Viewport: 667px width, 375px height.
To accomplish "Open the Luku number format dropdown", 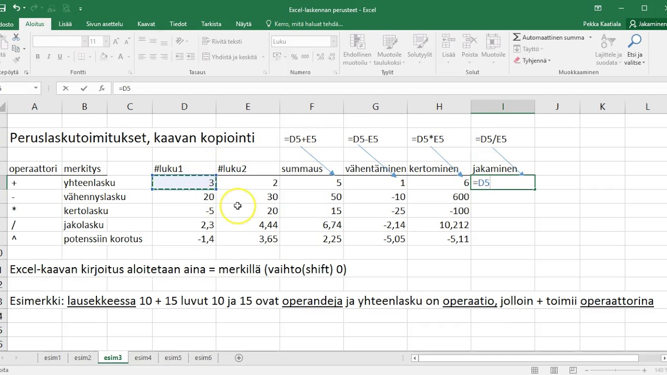I will coord(333,42).
